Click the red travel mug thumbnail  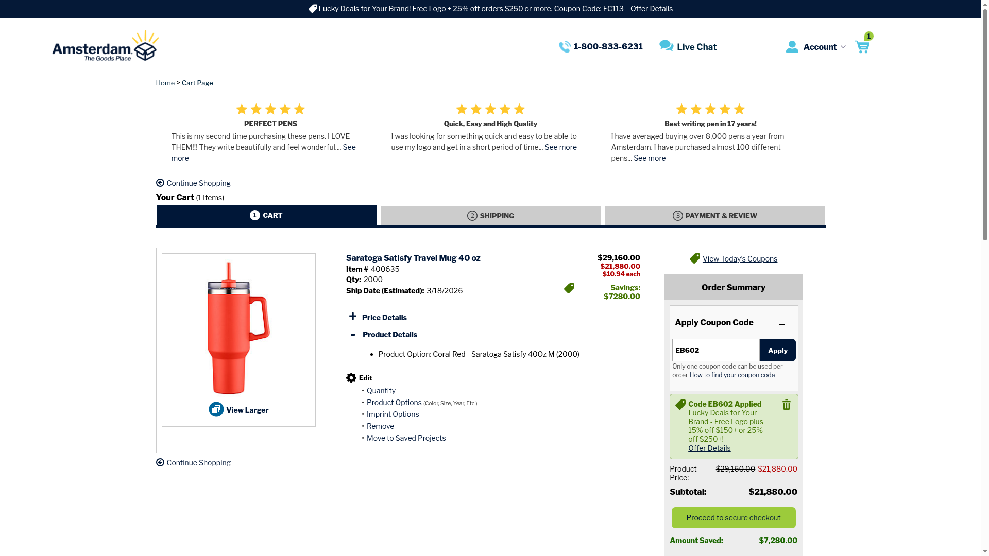pyautogui.click(x=238, y=328)
